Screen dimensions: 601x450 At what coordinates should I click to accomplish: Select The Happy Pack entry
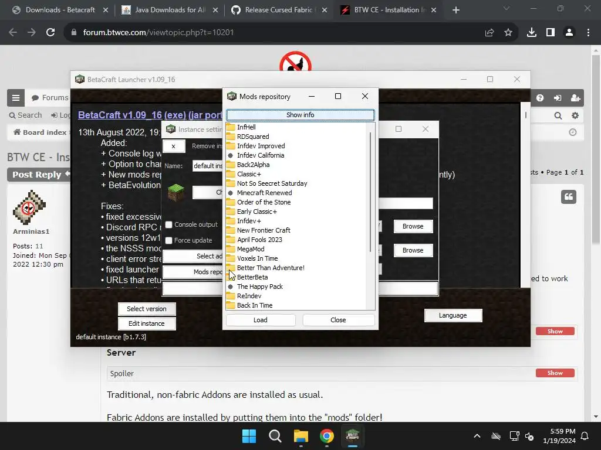[259, 286]
